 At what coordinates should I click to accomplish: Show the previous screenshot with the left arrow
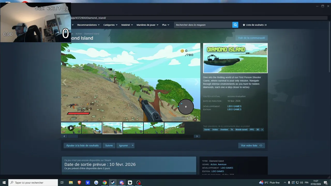tap(64, 82)
